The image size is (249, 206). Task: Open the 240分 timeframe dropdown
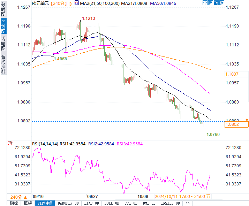[18, 197]
